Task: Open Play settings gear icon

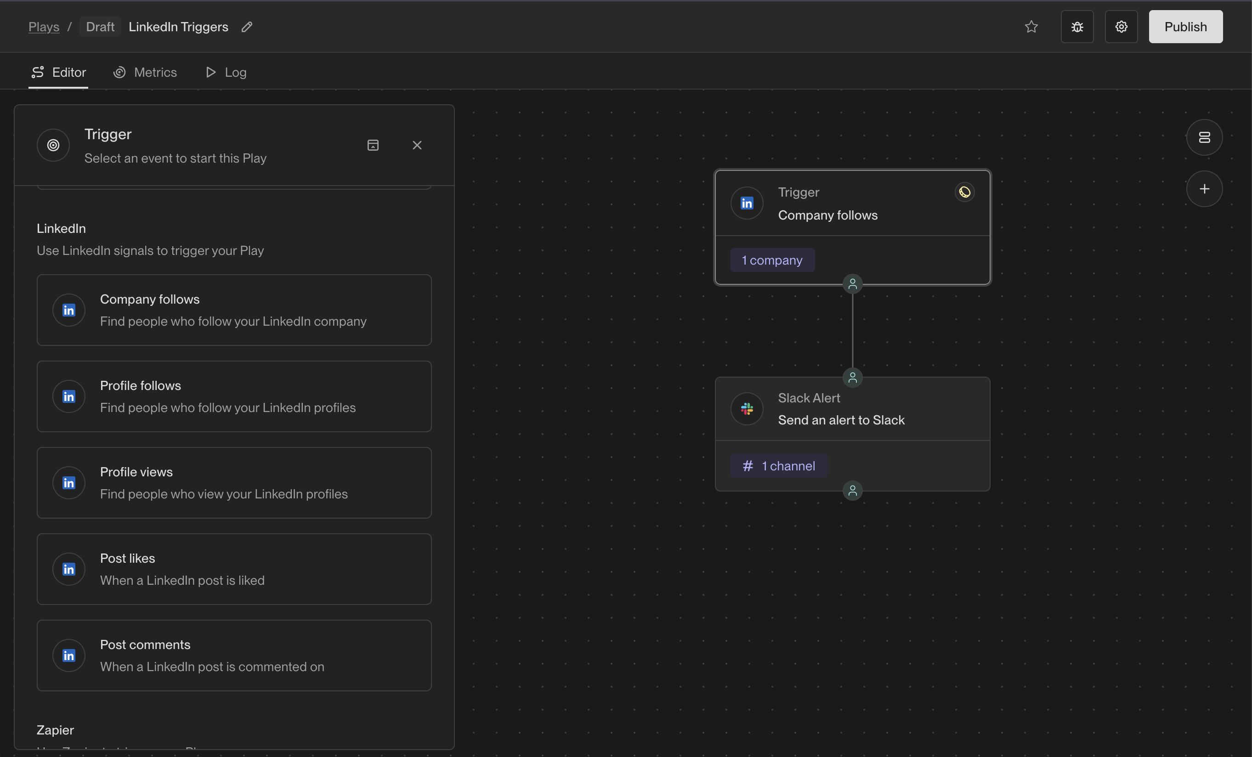Action: 1121,27
